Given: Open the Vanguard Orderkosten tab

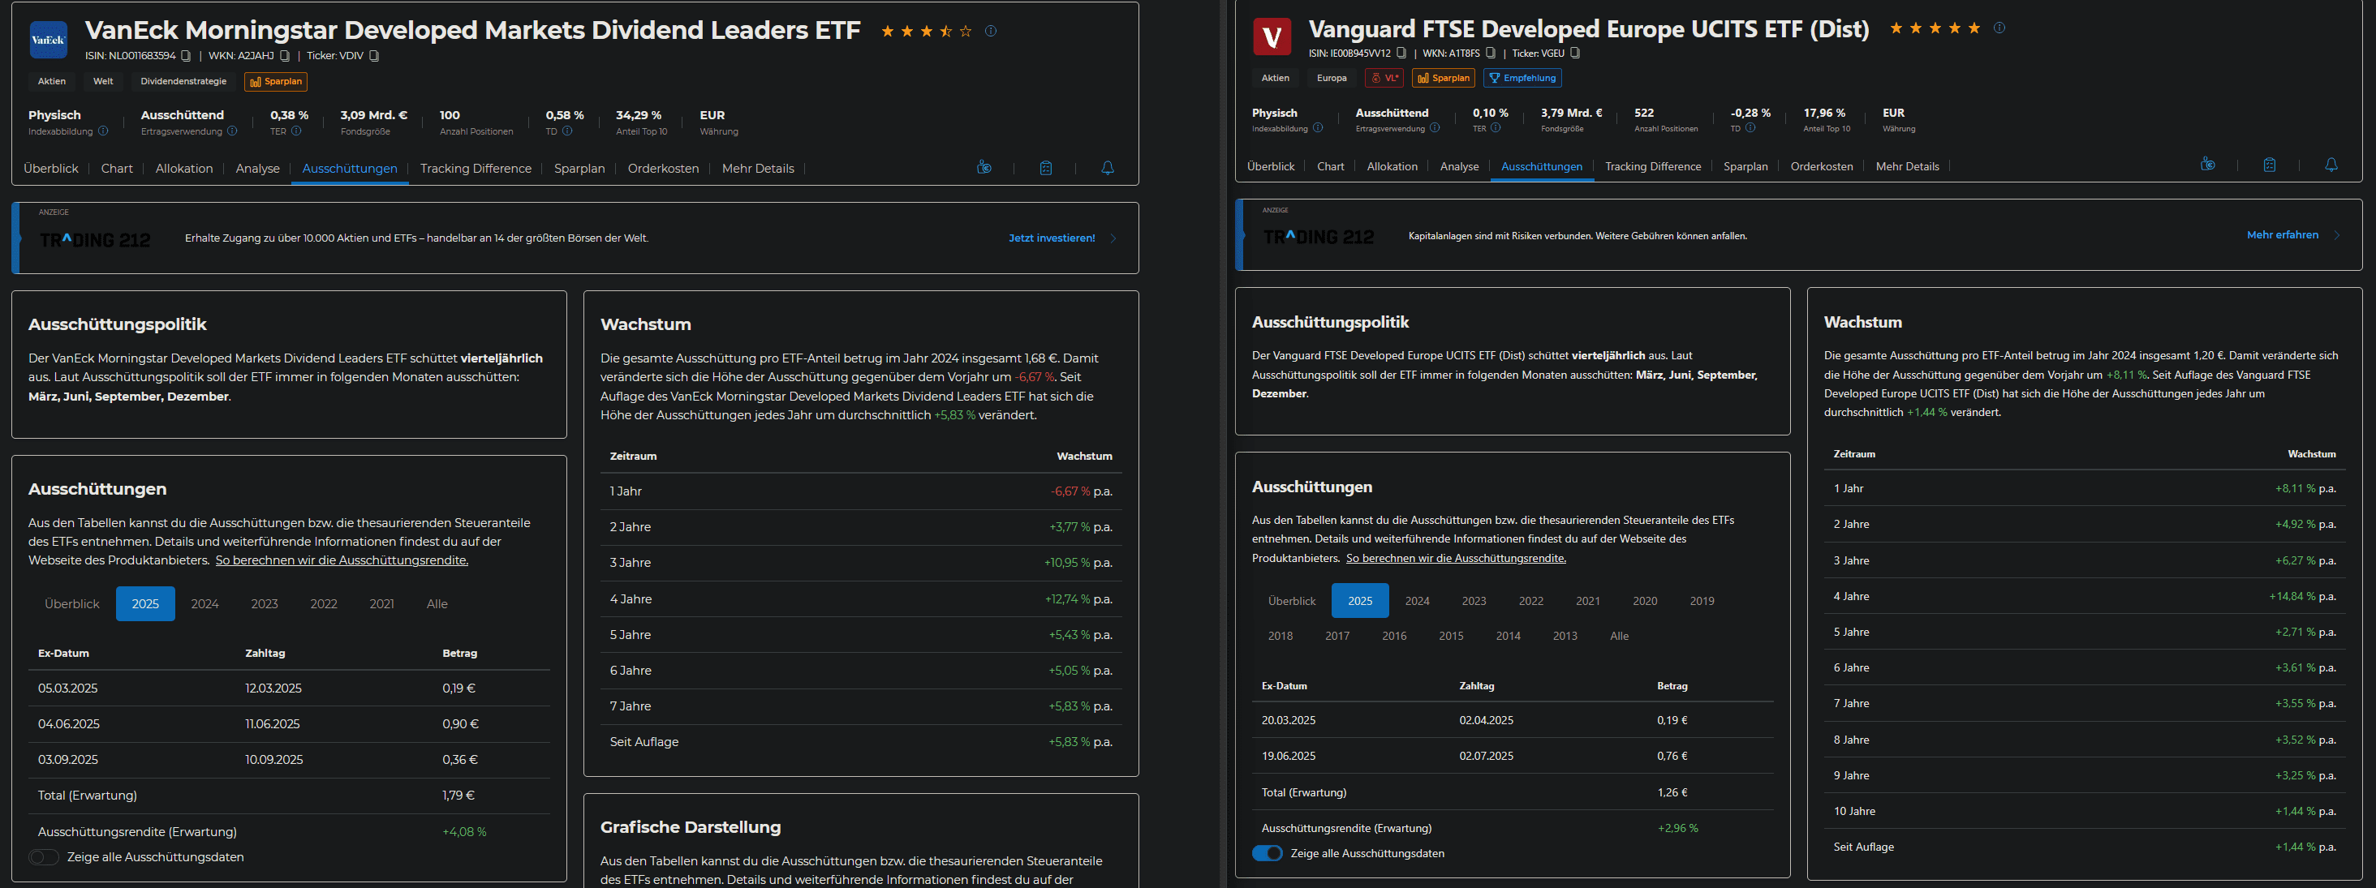Looking at the screenshot, I should click(x=1821, y=167).
